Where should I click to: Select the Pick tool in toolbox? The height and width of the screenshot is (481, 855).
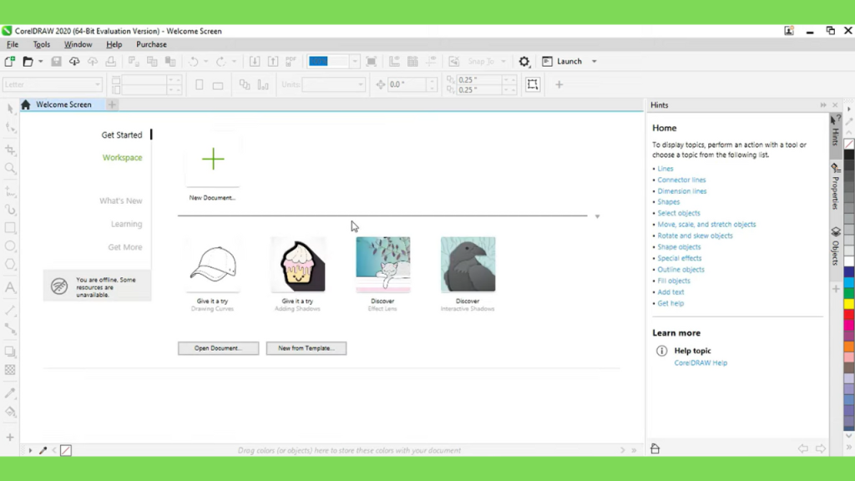coord(10,108)
